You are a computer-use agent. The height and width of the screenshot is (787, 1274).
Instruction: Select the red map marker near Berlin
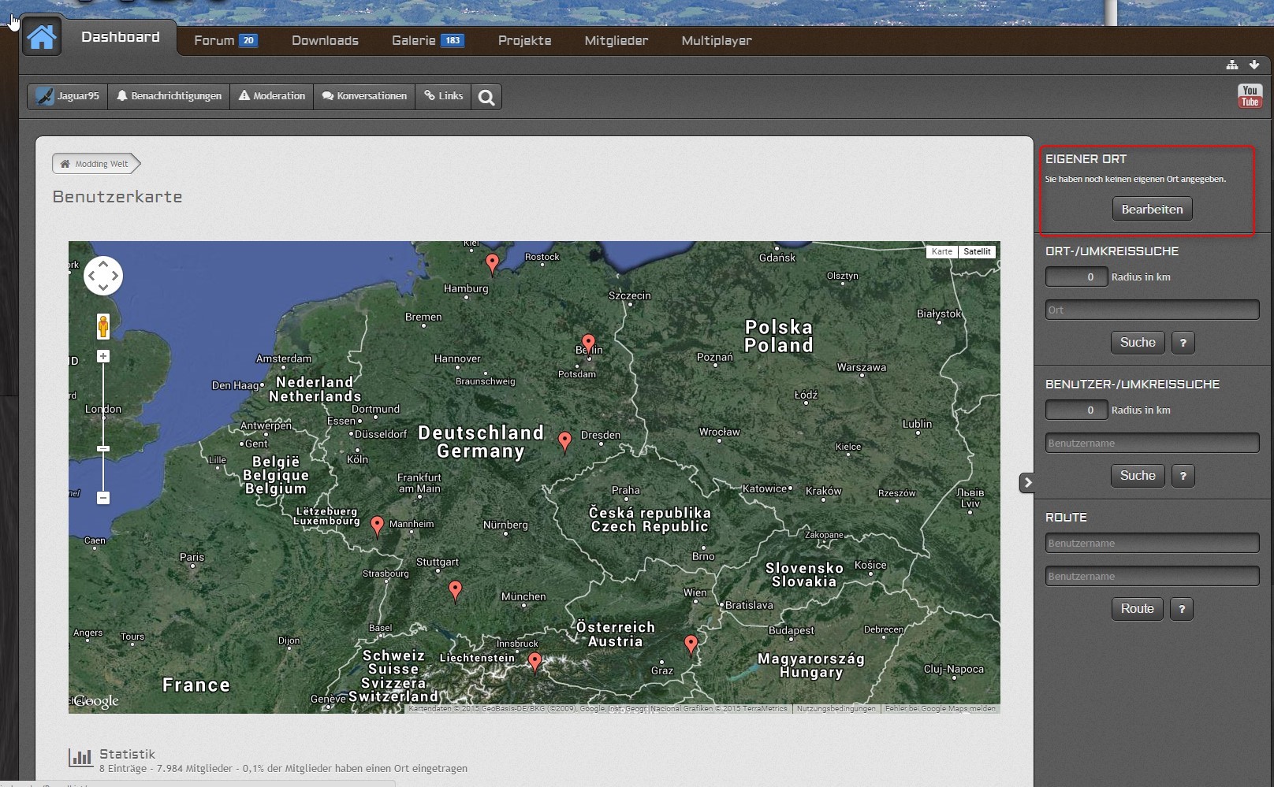click(x=588, y=343)
